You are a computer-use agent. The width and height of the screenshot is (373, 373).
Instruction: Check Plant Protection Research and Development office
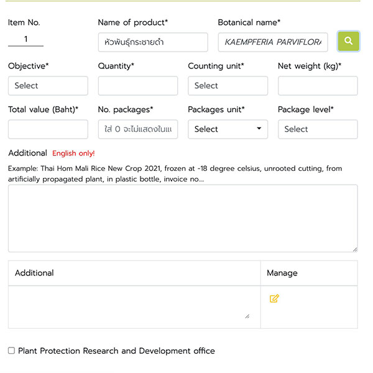coord(11,351)
